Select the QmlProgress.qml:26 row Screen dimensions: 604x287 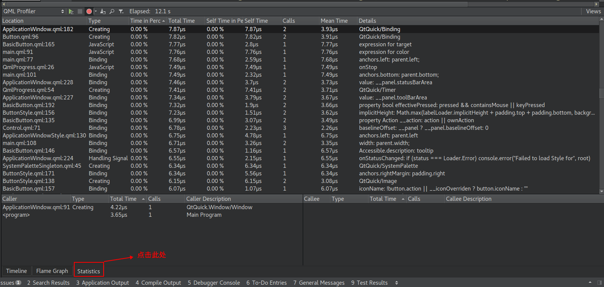click(x=300, y=67)
